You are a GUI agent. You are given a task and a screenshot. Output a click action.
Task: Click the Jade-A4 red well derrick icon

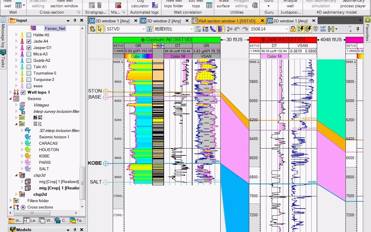22,41
